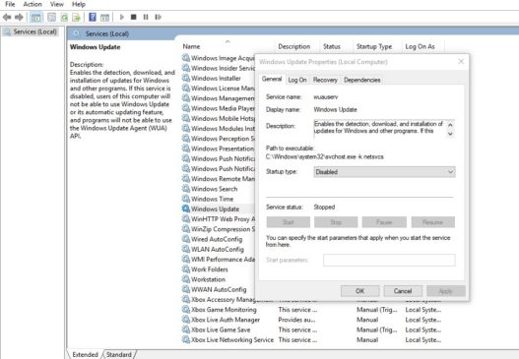Screen dimensions: 519x359
Task: Click the Pause button in dialog
Action: point(384,222)
